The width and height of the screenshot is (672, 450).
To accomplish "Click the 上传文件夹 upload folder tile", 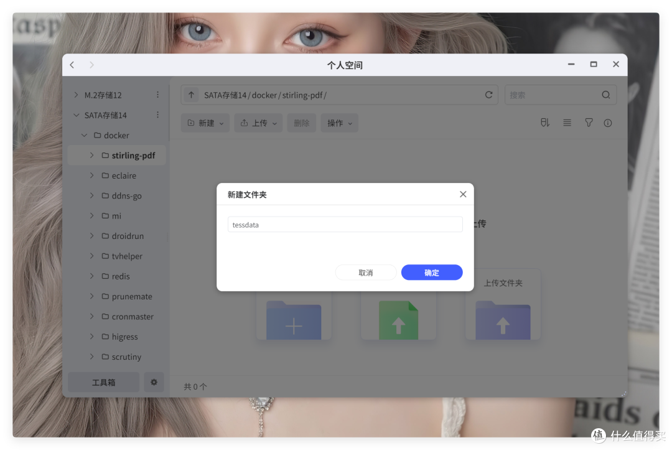I will [503, 305].
